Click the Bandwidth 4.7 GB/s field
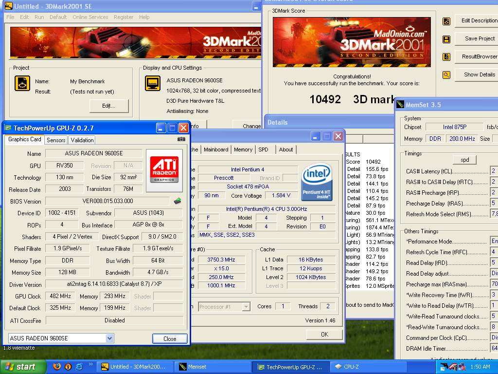498x374 pixels. point(158,272)
